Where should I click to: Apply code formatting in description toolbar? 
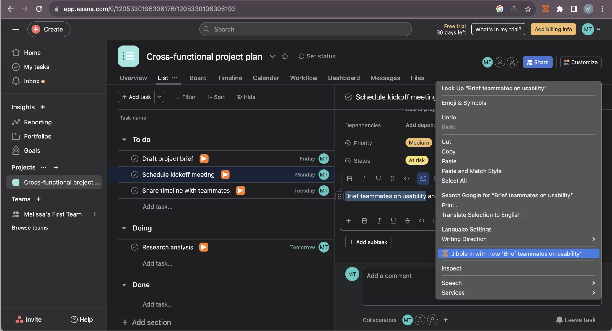(407, 178)
